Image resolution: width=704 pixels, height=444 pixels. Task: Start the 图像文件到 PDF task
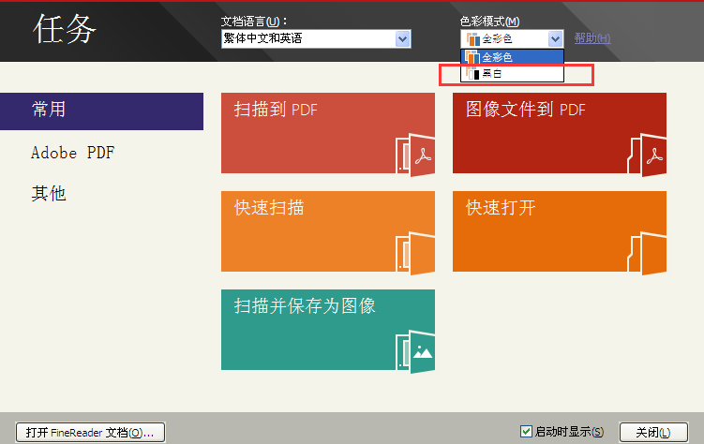tap(560, 133)
